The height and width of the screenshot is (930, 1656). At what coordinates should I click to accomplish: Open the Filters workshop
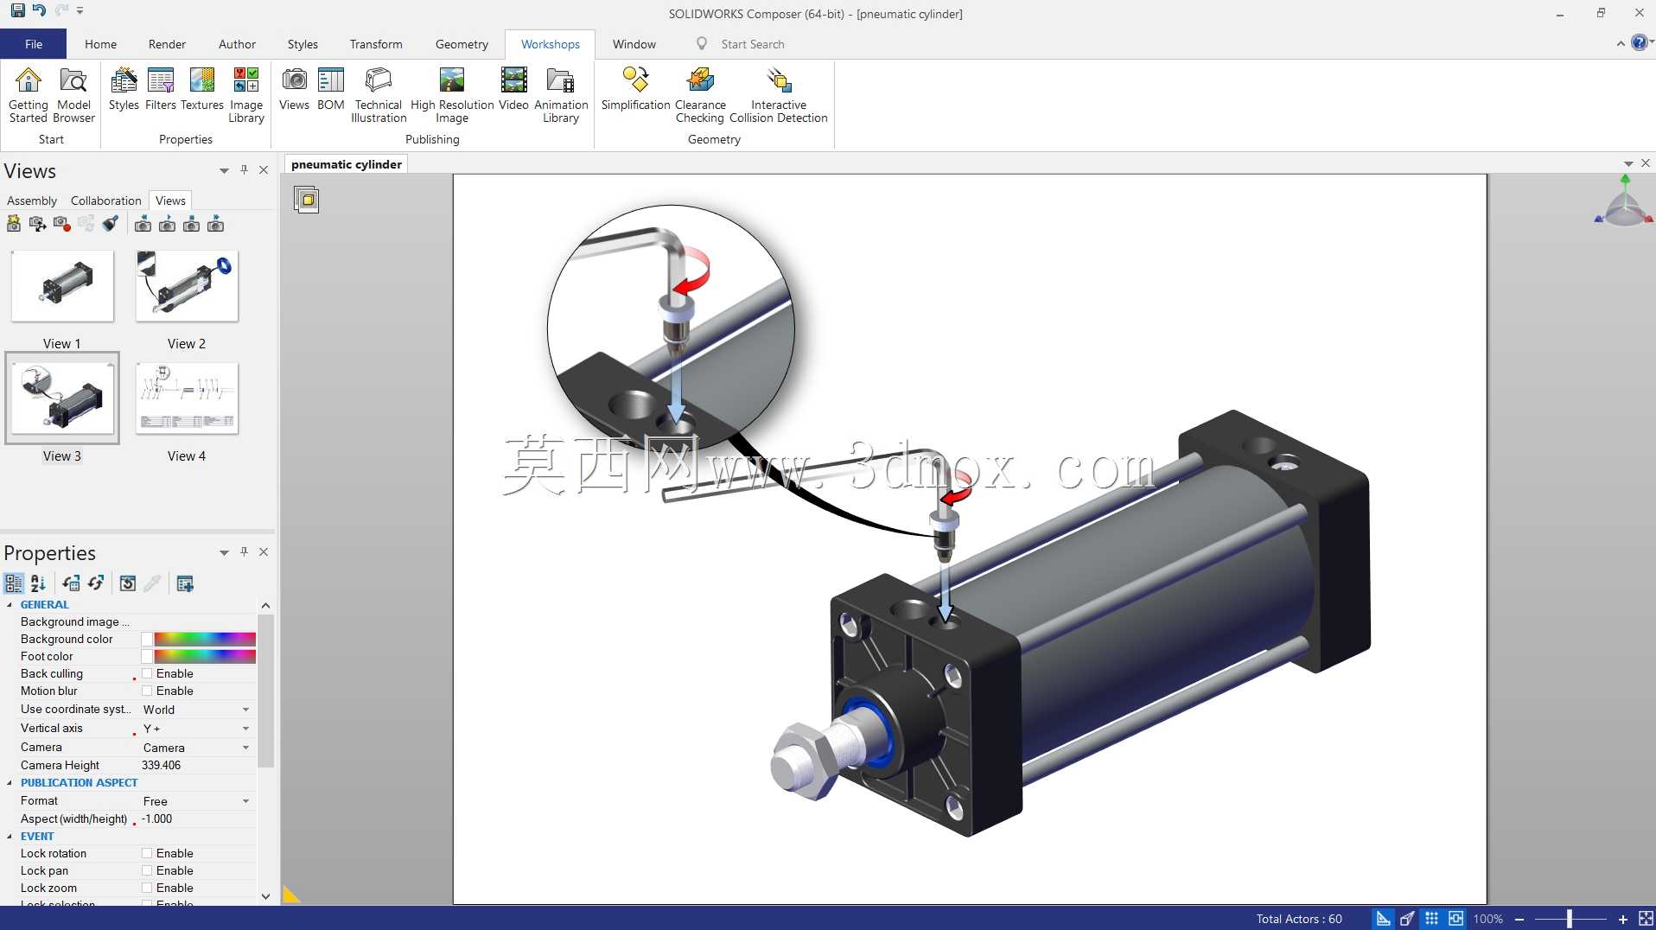coord(161,89)
